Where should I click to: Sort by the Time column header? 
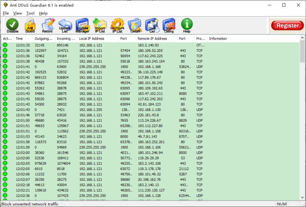click(23, 39)
